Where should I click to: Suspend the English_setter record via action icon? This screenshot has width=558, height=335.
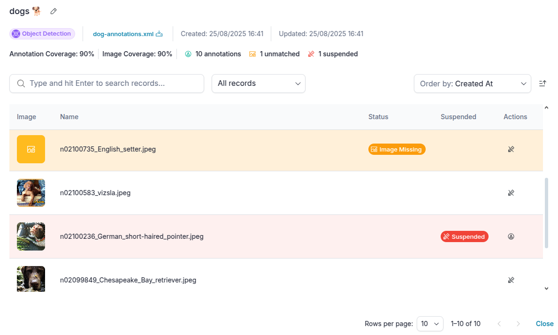click(511, 149)
